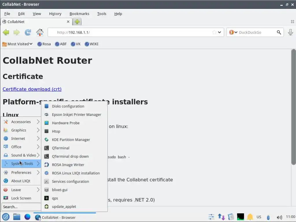296x222 pixels.
Task: Expand the Accessories submenu
Action: tap(21, 122)
